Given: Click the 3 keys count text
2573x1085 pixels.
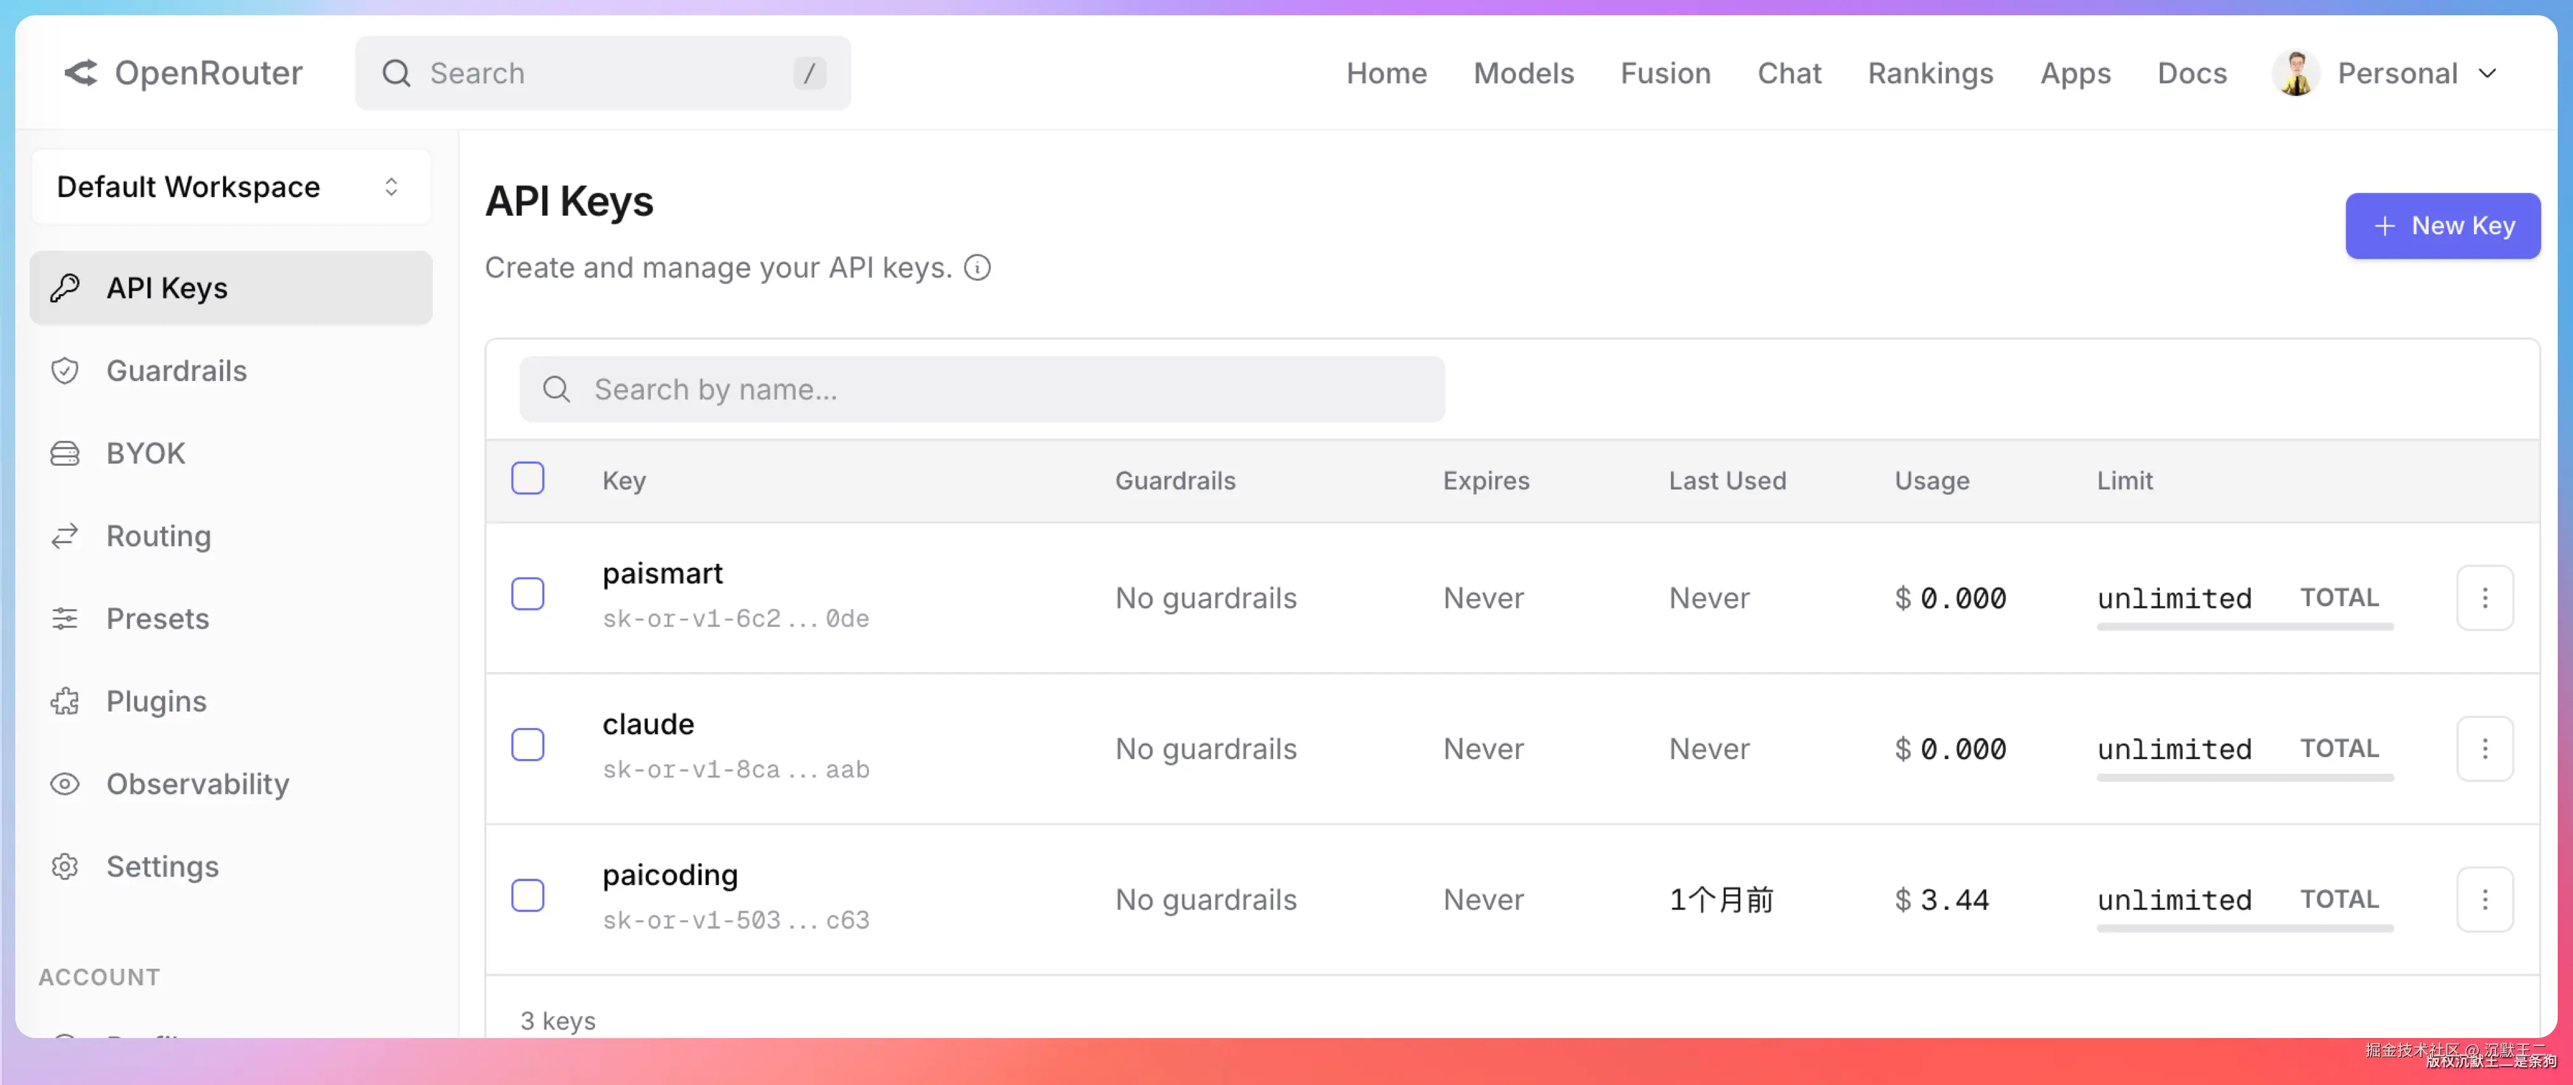Looking at the screenshot, I should [557, 1020].
